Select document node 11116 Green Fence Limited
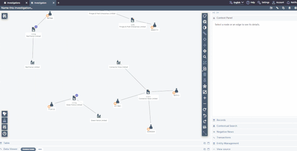The image size is (297, 151). pyautogui.click(x=74, y=98)
